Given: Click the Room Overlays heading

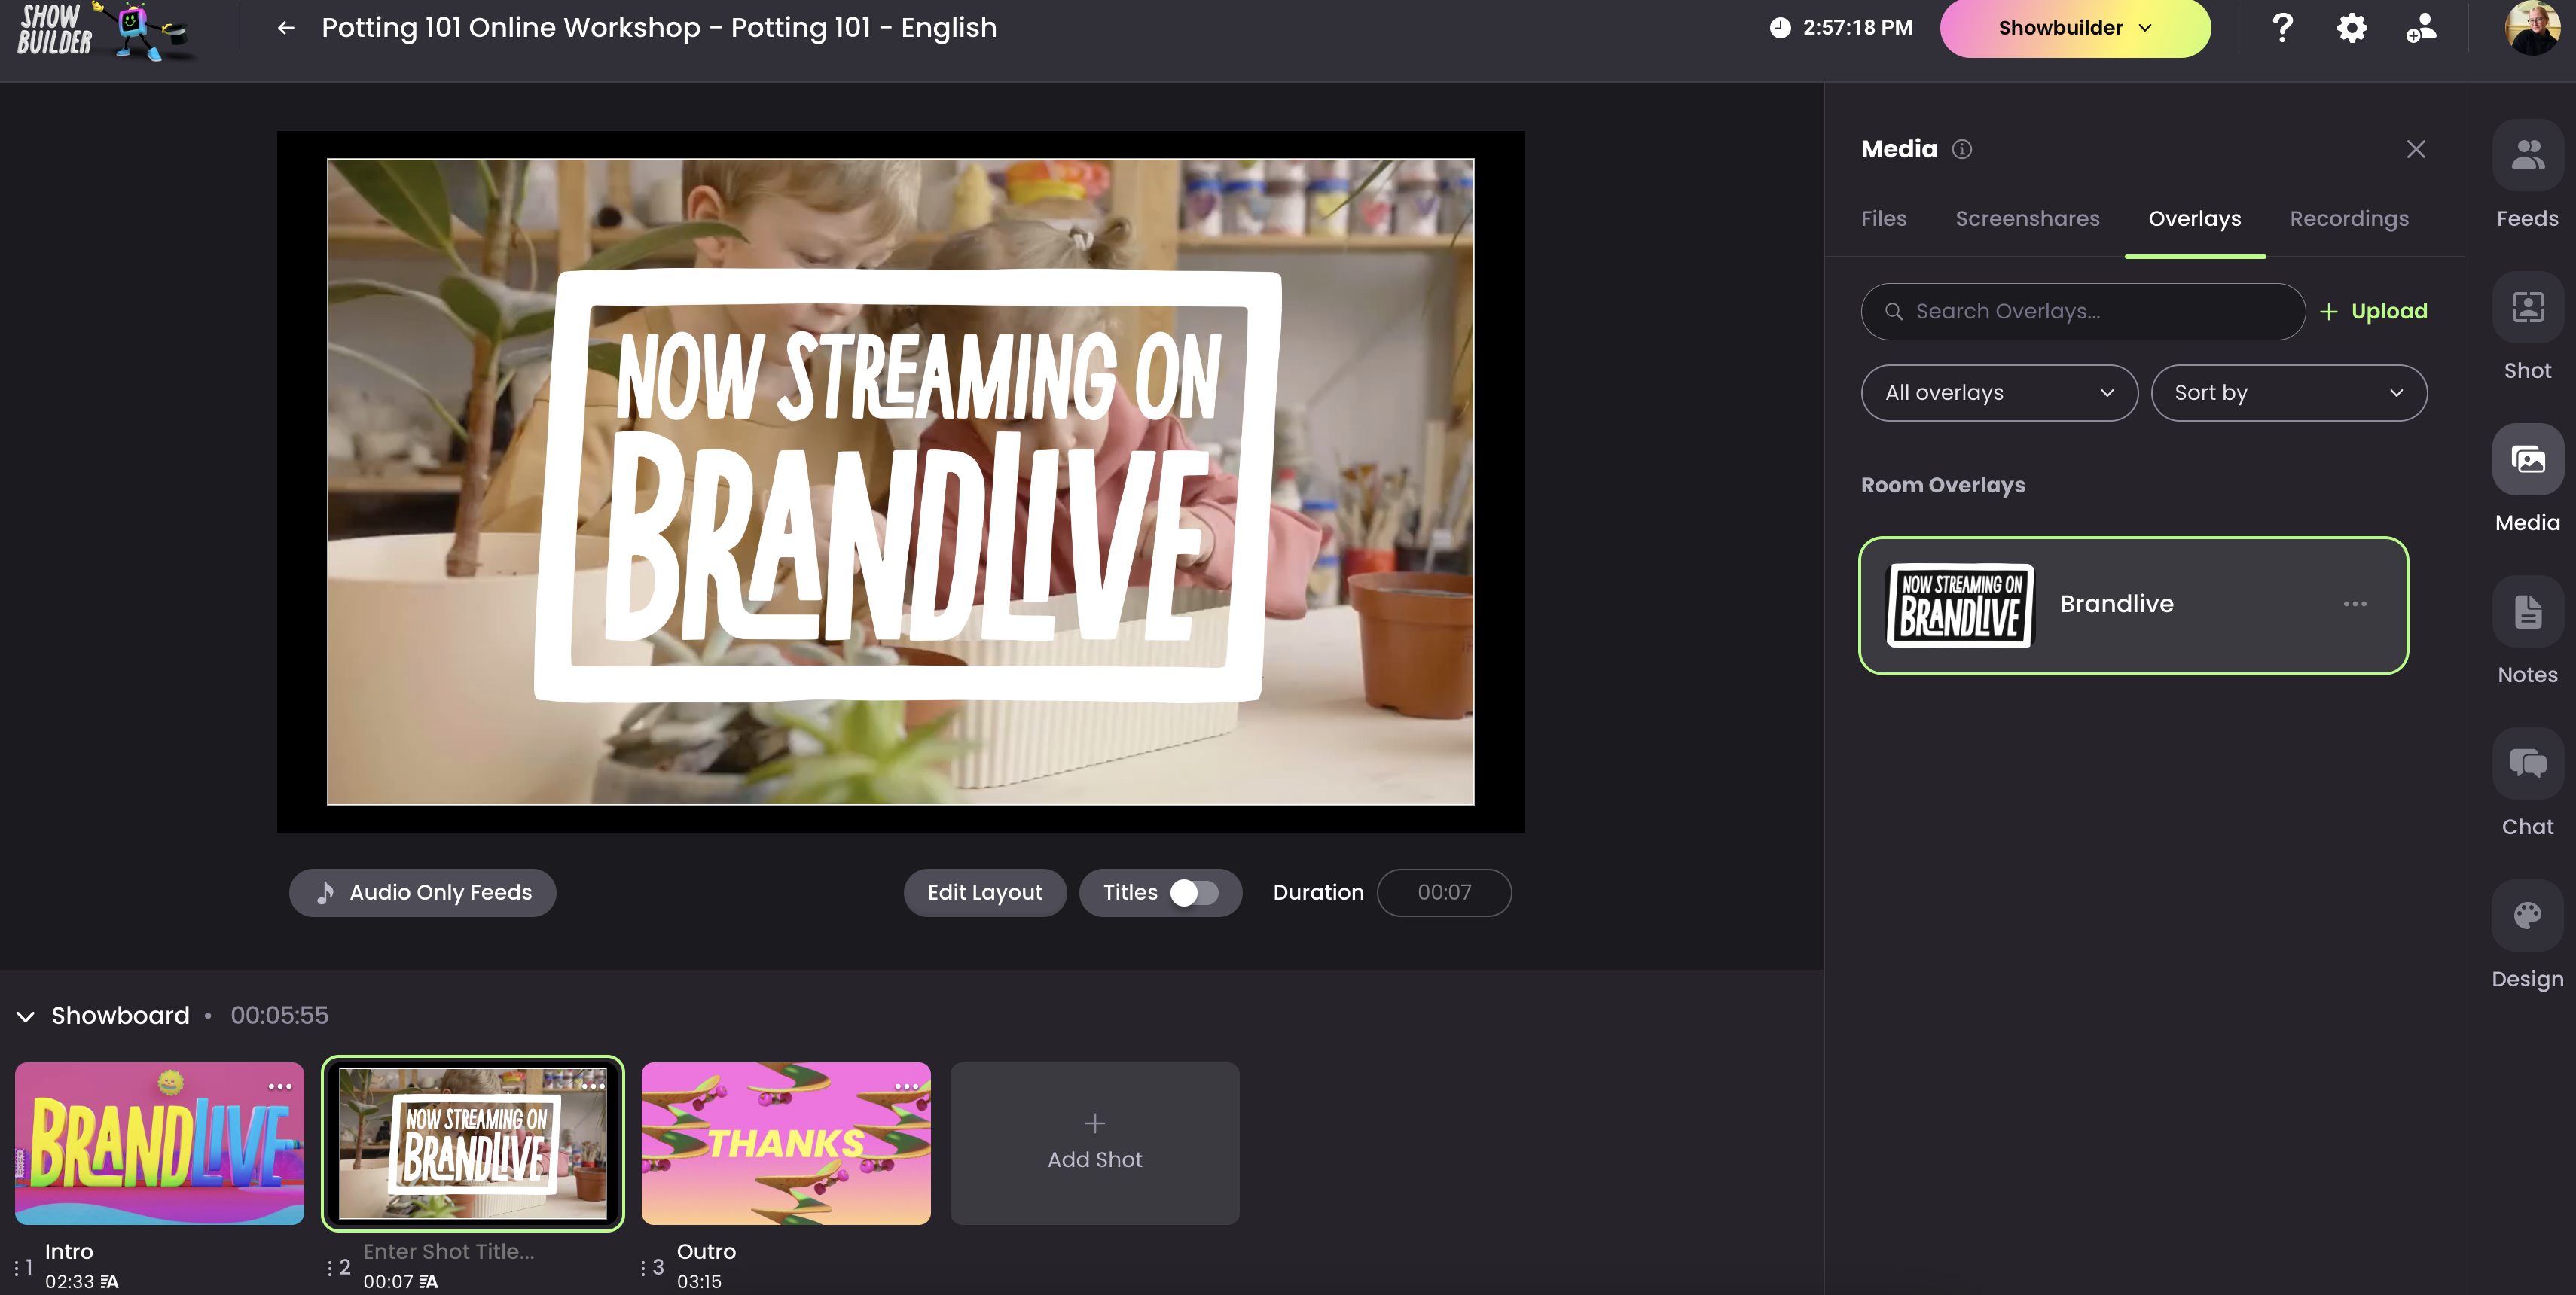Looking at the screenshot, I should pos(1942,485).
